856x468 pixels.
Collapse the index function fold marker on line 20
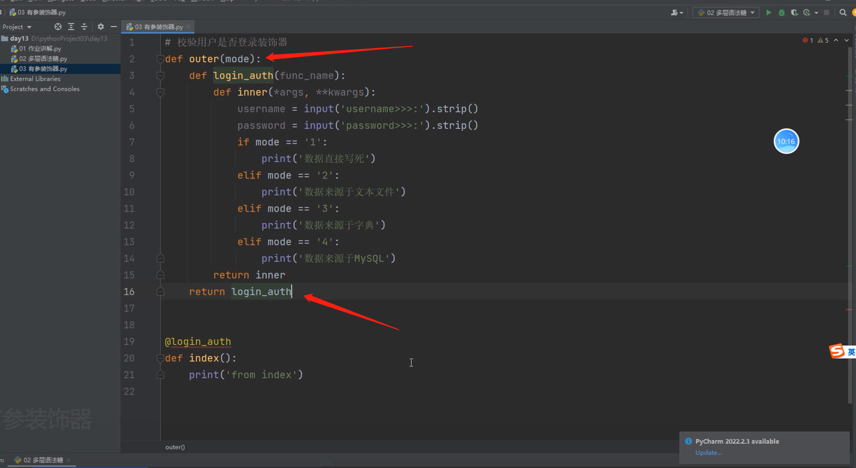click(161, 358)
